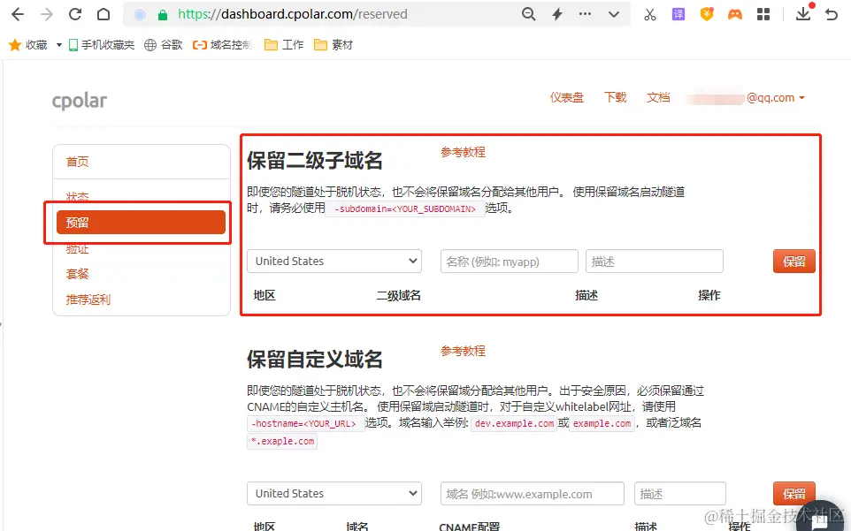Click the star 收藏 favorites button
This screenshot has height=531, width=851.
[x=28, y=45]
